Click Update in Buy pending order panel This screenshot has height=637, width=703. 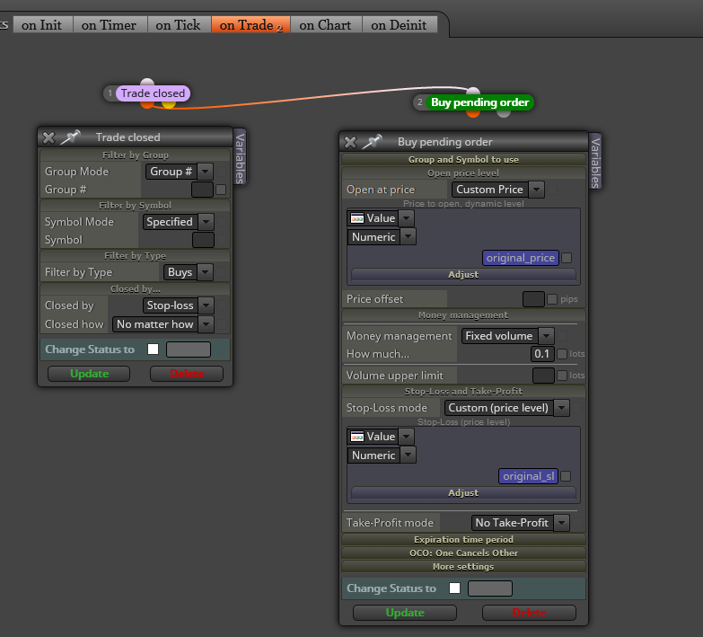[405, 613]
